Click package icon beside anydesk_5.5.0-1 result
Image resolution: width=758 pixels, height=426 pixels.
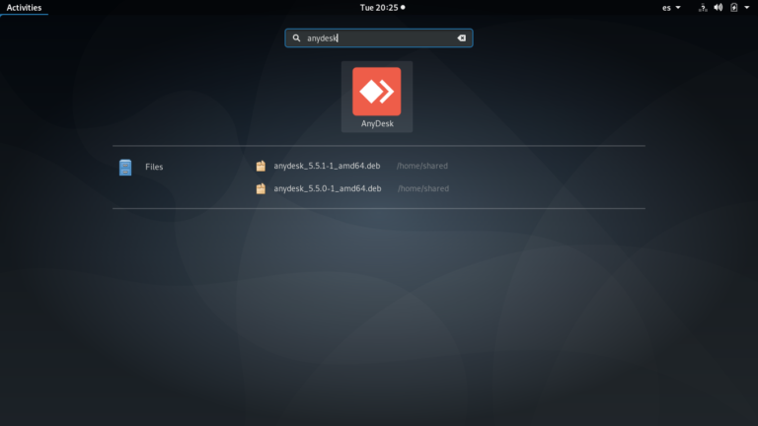click(261, 189)
